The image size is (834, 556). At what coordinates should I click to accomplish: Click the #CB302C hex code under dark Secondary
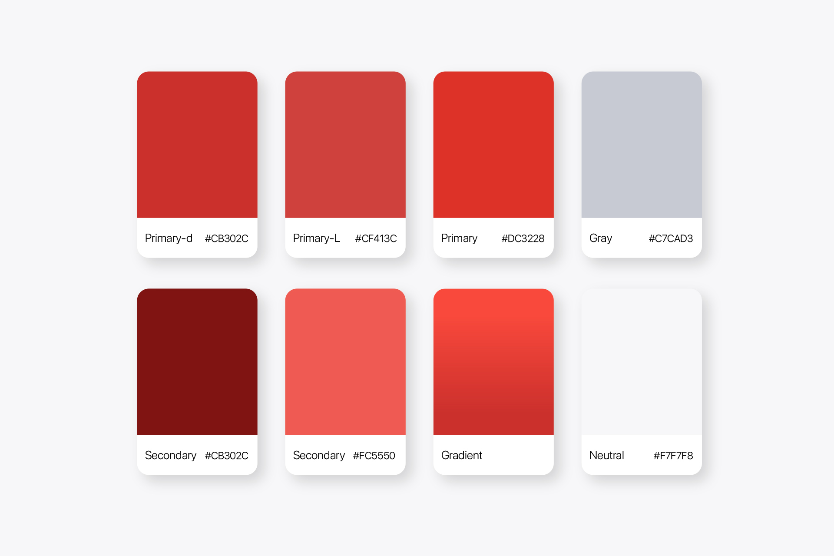coord(227,456)
